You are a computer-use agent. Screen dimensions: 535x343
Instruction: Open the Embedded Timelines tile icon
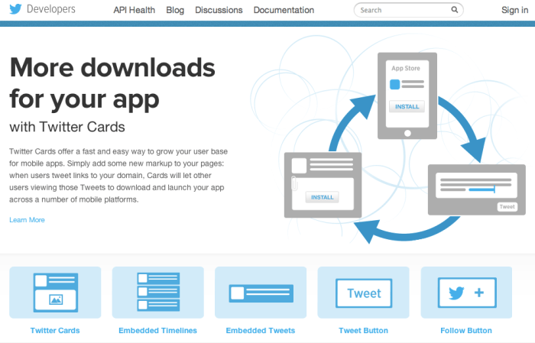point(158,292)
